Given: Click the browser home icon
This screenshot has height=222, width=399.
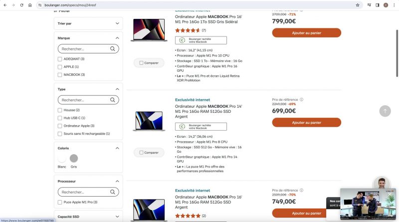Looking at the screenshot, I should 30,5.
